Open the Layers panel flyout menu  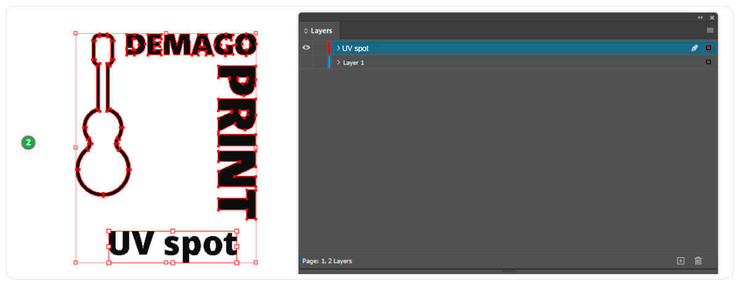pos(710,30)
